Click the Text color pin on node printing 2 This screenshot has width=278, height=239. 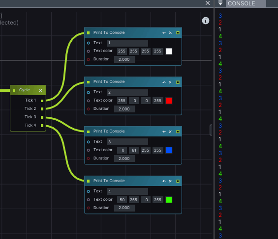tap(88, 101)
